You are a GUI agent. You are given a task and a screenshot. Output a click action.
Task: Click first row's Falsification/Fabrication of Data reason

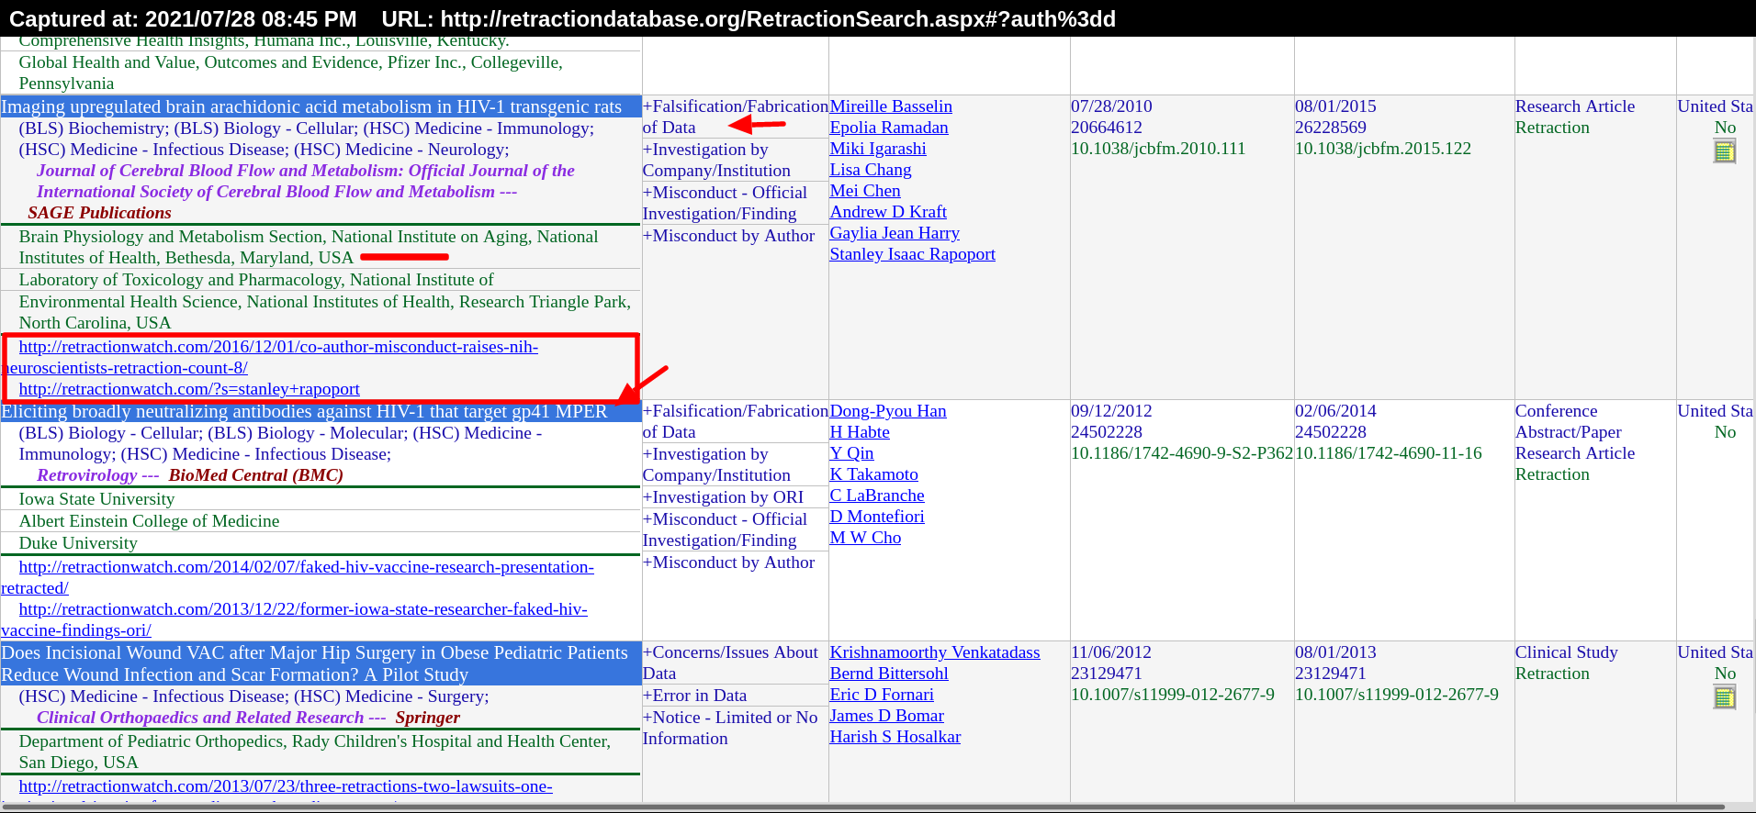pos(735,117)
